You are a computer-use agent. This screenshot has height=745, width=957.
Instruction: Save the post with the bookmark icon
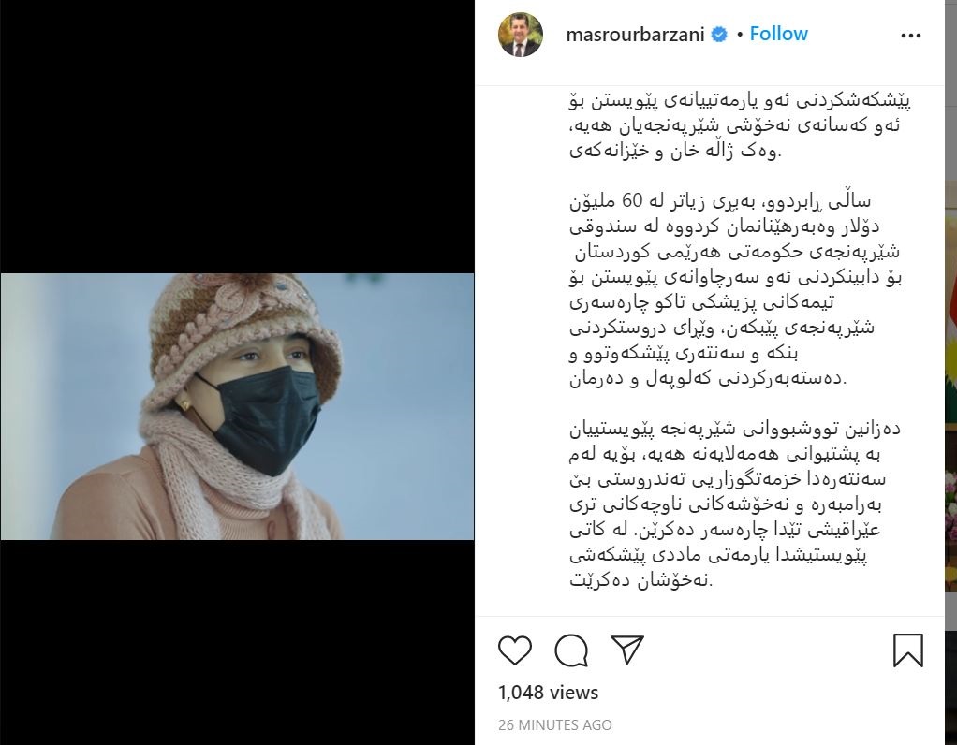907,650
